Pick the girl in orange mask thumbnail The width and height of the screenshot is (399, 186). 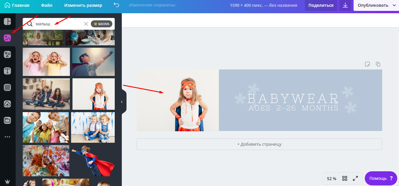pyautogui.click(x=93, y=94)
